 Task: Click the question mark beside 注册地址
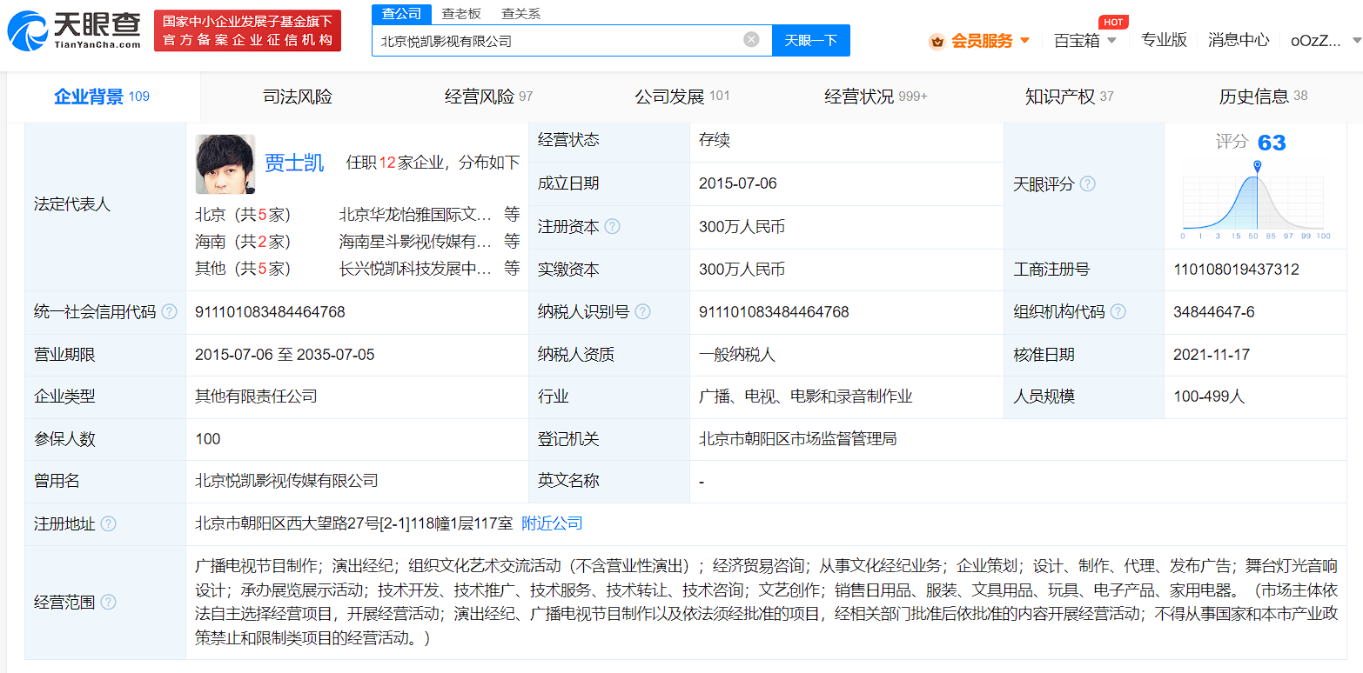click(x=108, y=523)
